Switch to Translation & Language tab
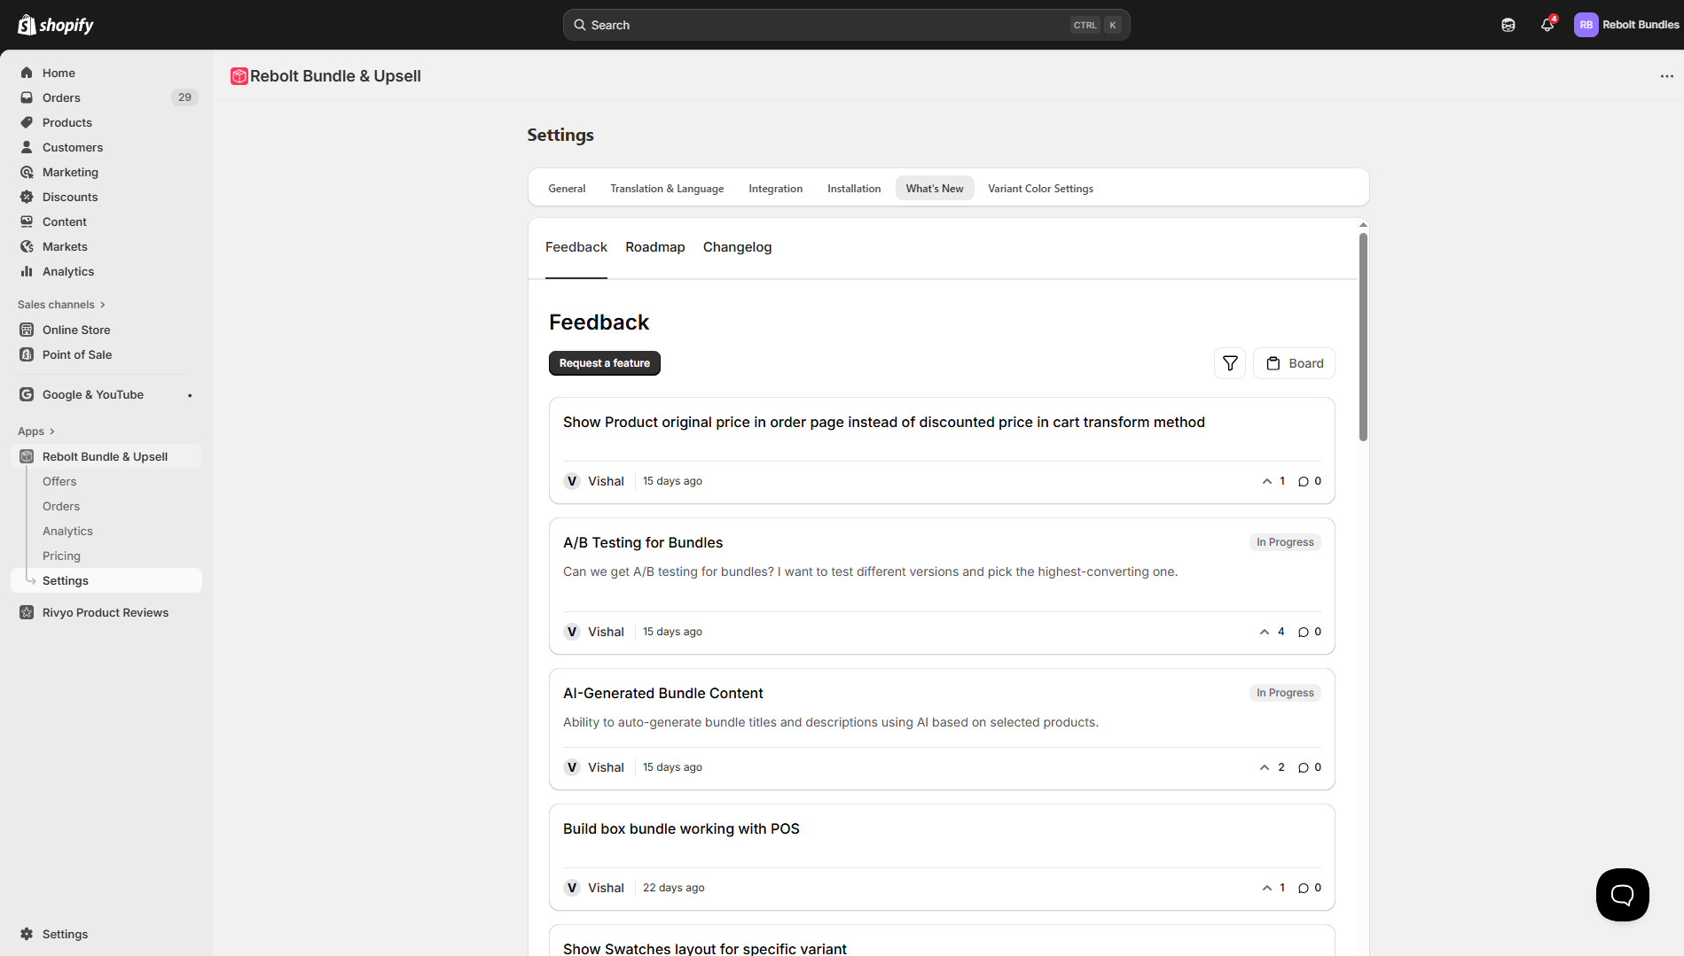 tap(667, 189)
